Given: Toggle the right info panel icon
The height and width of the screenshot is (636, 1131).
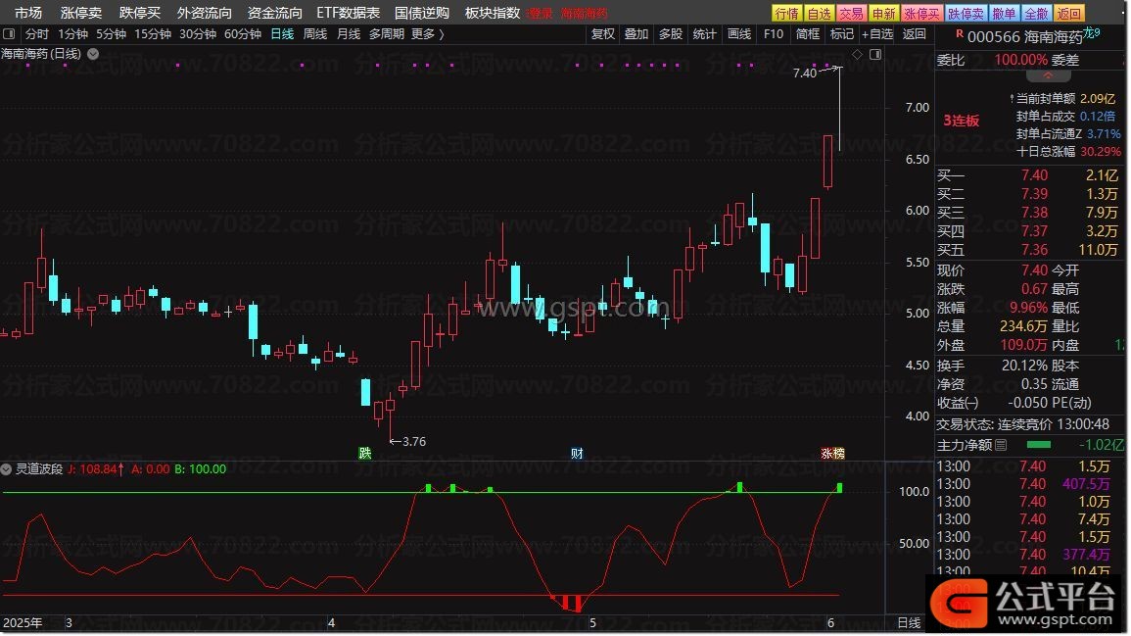Looking at the screenshot, I should pyautogui.click(x=875, y=54).
